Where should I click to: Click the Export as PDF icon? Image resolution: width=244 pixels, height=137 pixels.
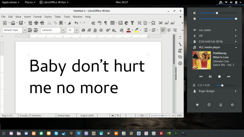30,23
